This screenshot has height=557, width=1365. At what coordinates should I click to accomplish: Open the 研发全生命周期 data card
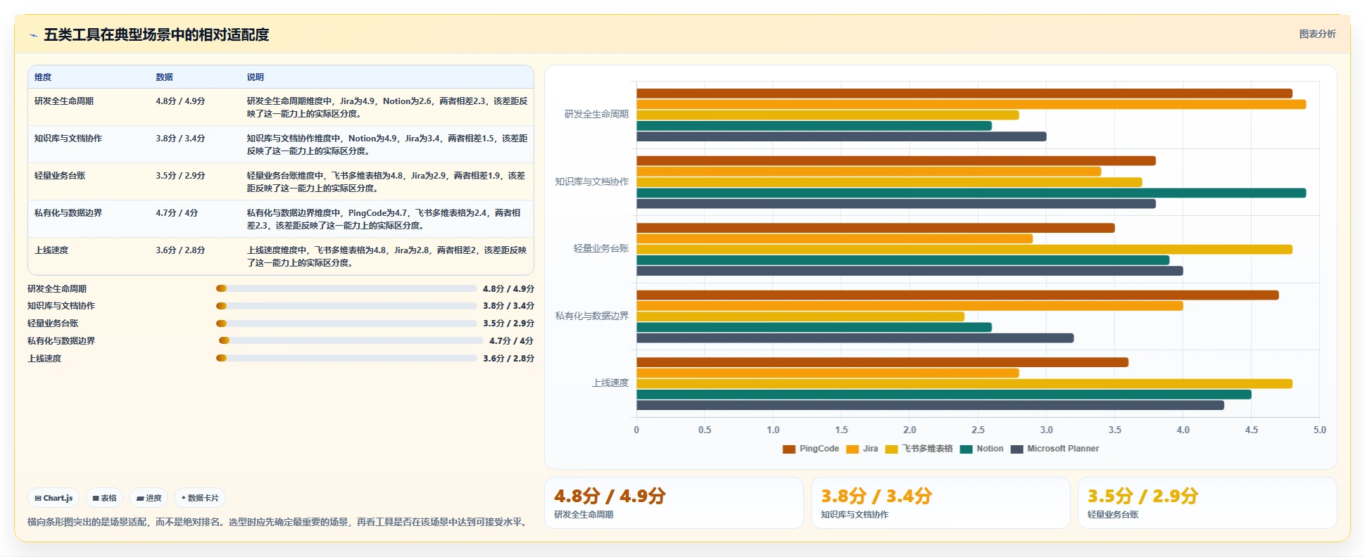[674, 503]
